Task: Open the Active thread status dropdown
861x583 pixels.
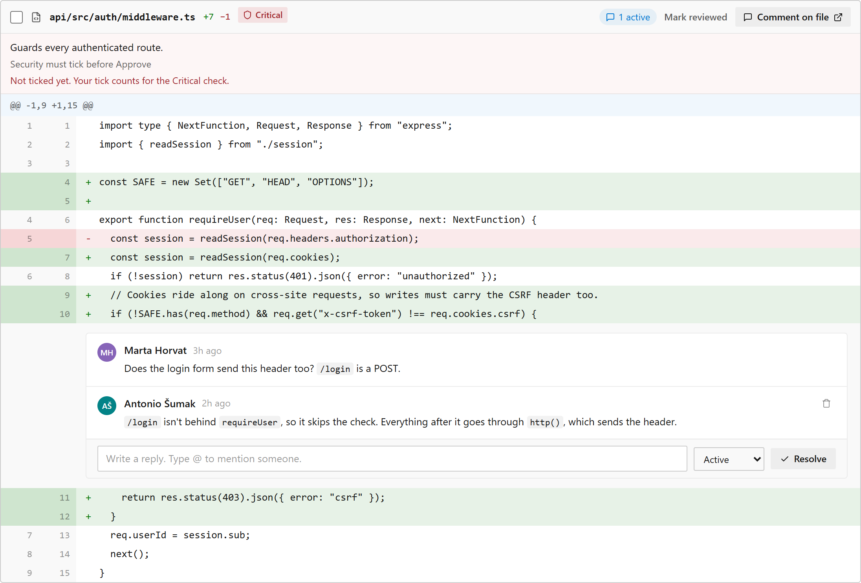Action: 729,459
